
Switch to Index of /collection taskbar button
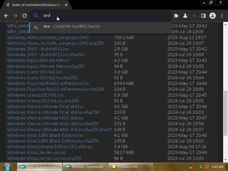[40, 167]
